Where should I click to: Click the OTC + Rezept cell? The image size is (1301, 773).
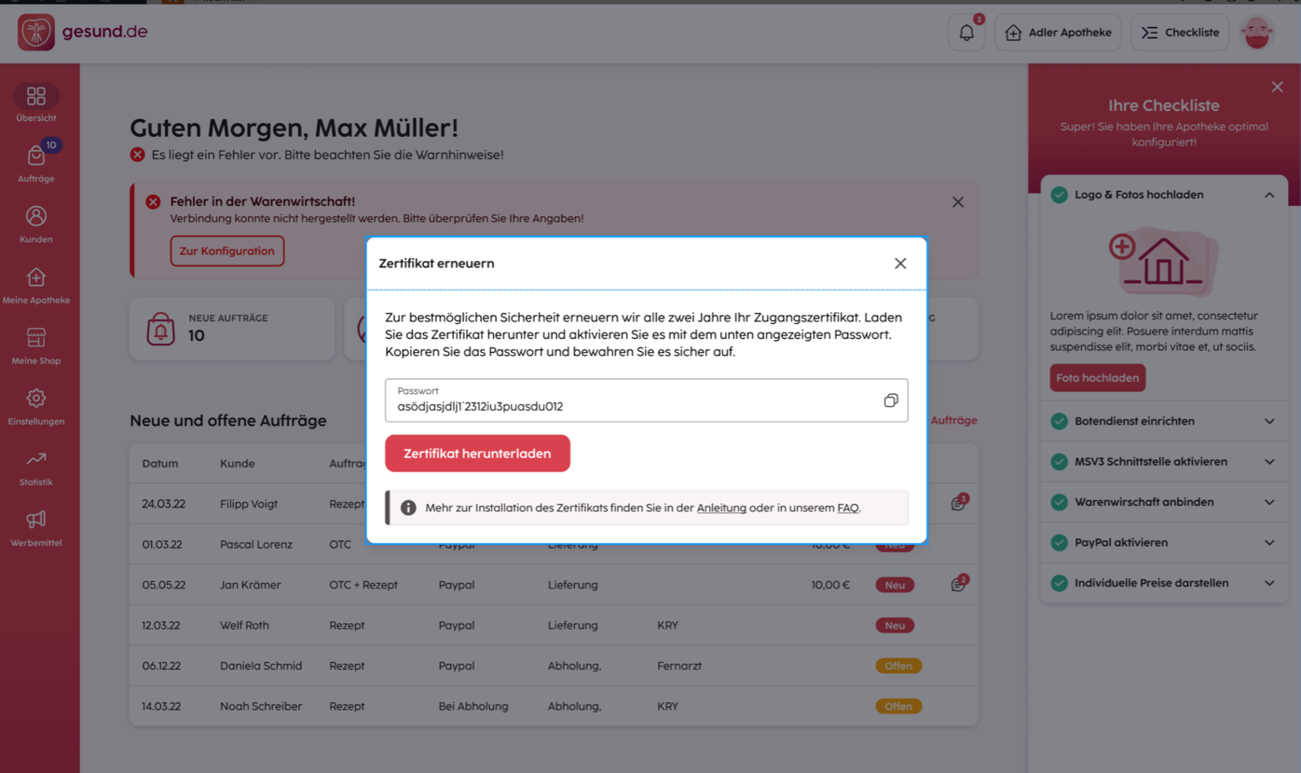(x=363, y=585)
